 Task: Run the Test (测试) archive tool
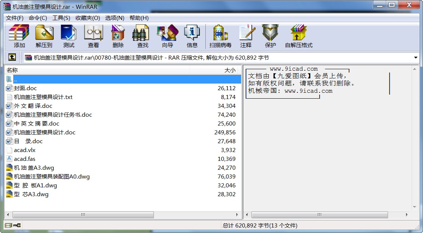pos(69,36)
